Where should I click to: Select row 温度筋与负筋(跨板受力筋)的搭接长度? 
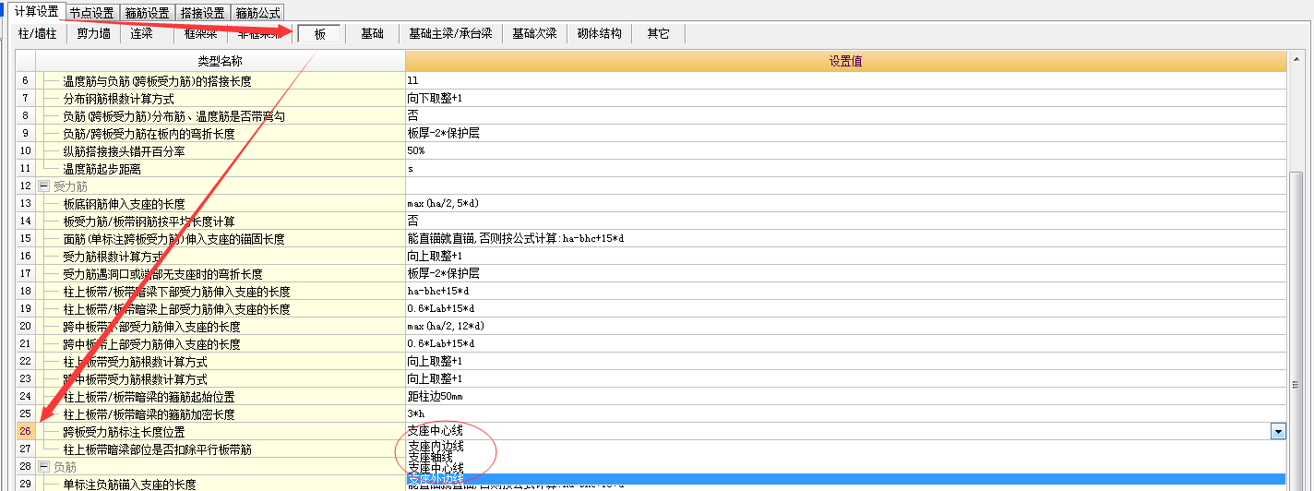[x=157, y=81]
